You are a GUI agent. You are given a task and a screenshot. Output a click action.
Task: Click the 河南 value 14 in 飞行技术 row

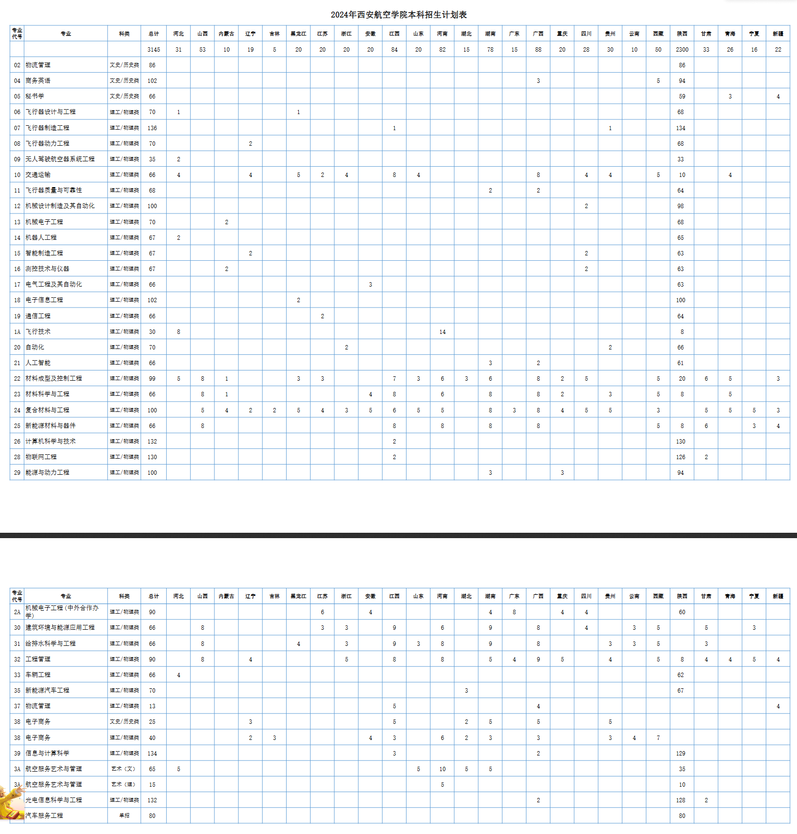[442, 332]
